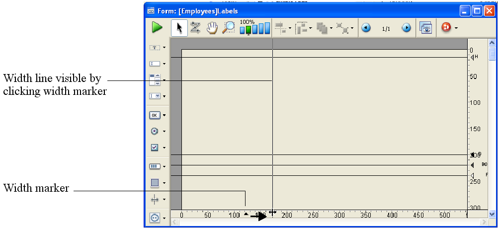The width and height of the screenshot is (498, 228).
Task: Click the green active page bar
Action: 249,29
